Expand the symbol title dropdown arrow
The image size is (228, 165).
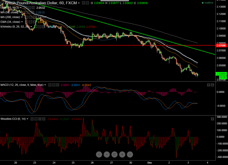[79, 3]
